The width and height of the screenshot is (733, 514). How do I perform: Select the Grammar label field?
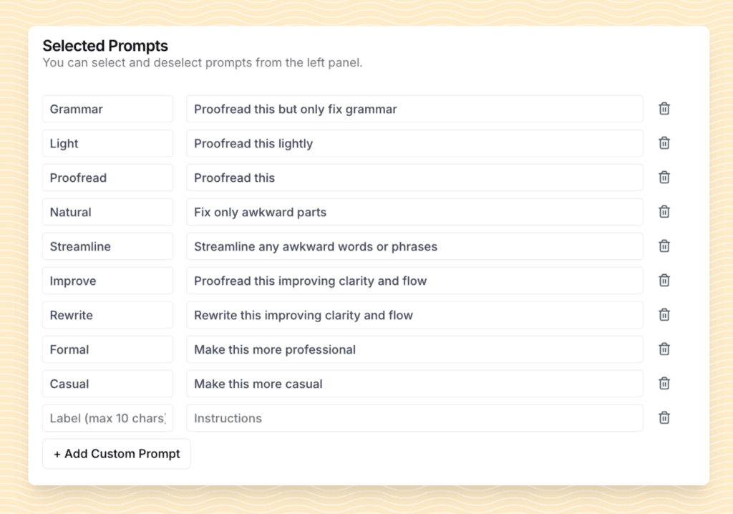tap(107, 109)
